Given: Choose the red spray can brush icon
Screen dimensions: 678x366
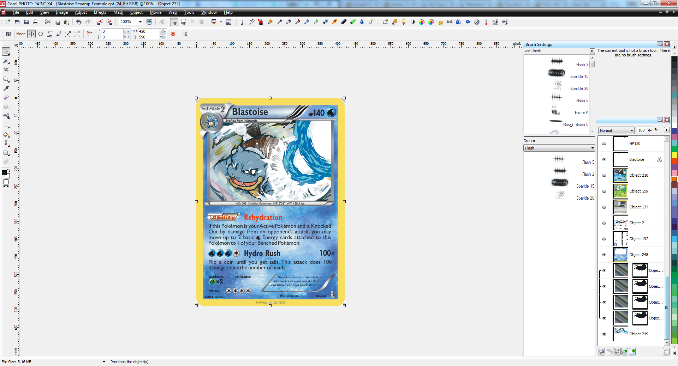Looking at the screenshot, I should [x=261, y=22].
